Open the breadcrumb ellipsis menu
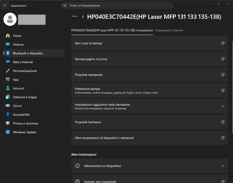Image resolution: width=233 pixels, height=183 pixels. pos(74,16)
